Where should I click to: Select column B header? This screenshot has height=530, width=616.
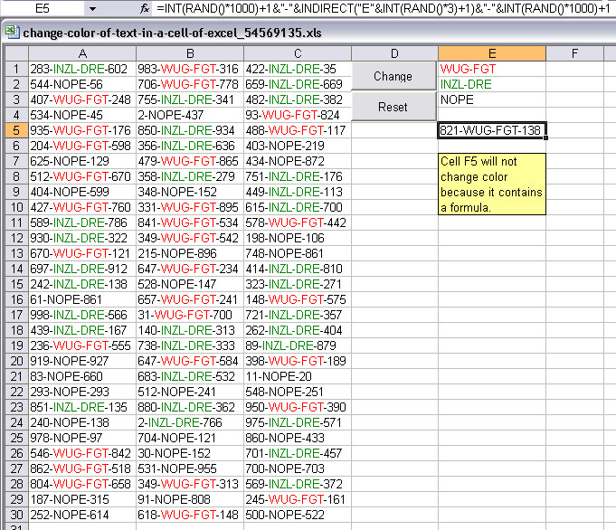190,53
